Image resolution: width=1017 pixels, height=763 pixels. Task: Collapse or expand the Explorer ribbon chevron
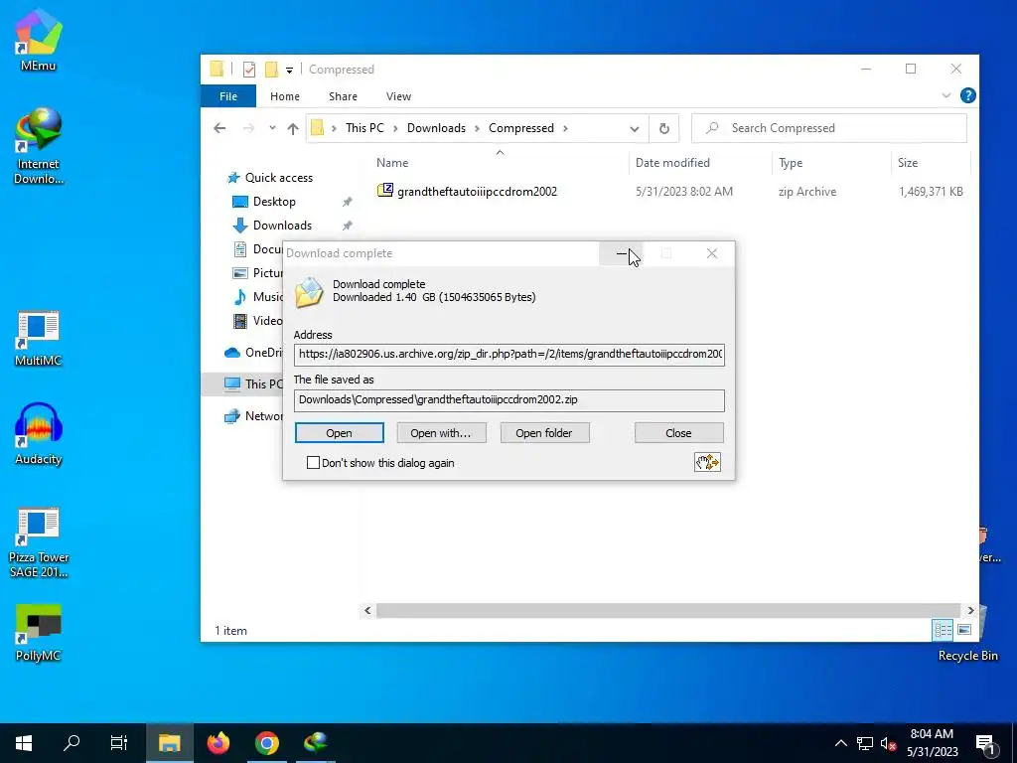pyautogui.click(x=946, y=95)
